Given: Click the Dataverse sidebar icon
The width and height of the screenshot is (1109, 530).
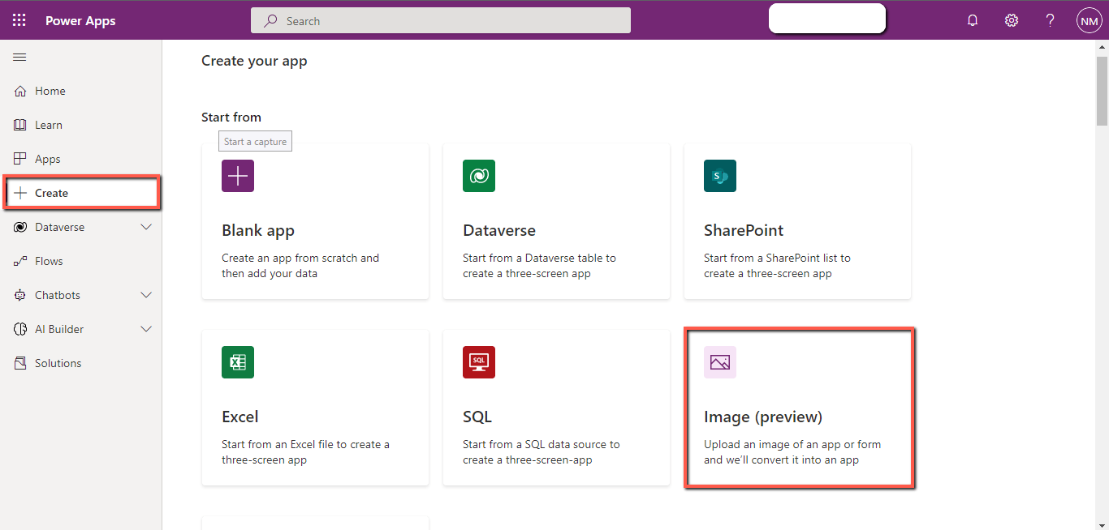Looking at the screenshot, I should [20, 227].
